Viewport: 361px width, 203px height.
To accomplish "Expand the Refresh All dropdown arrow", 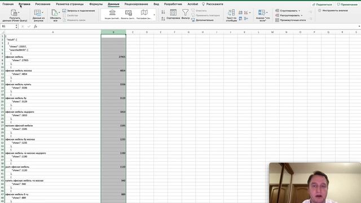I will pyautogui.click(x=59, y=12).
